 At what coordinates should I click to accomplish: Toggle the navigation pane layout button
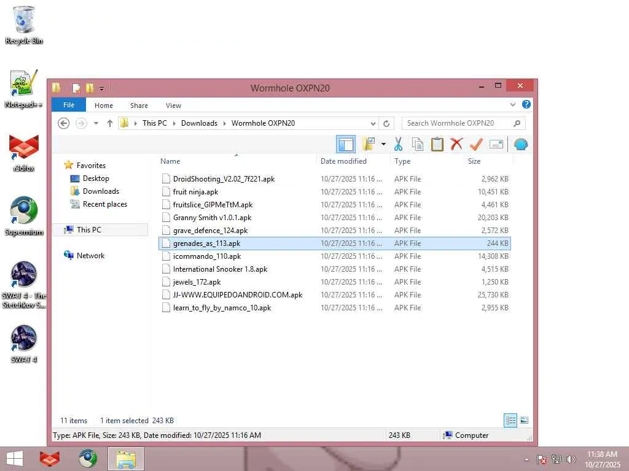tap(345, 144)
